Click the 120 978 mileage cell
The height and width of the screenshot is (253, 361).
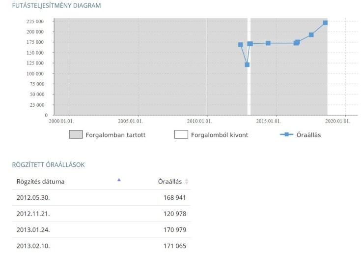[174, 214]
